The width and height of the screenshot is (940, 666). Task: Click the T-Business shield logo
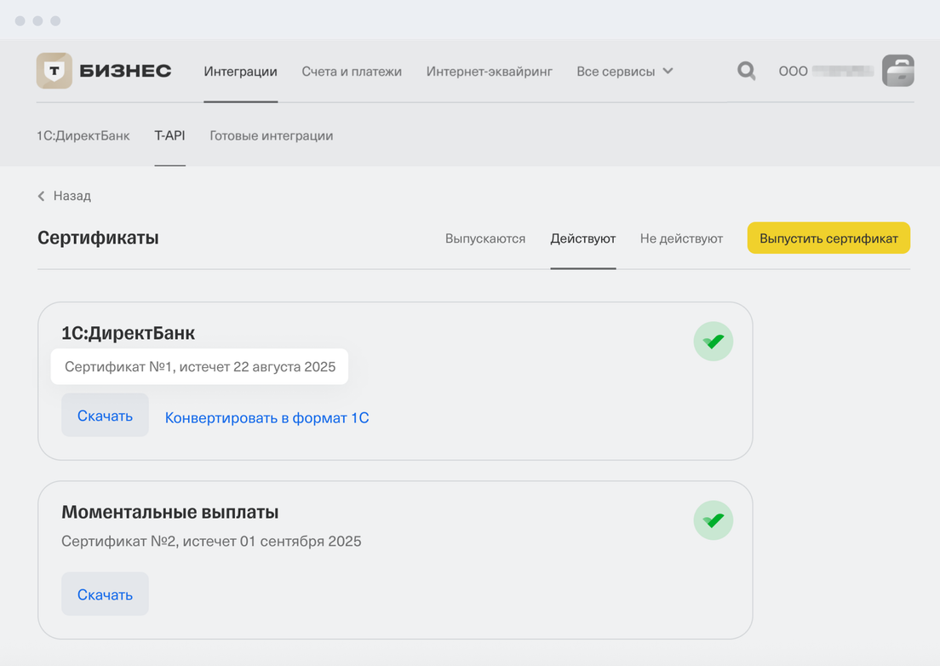(54, 72)
